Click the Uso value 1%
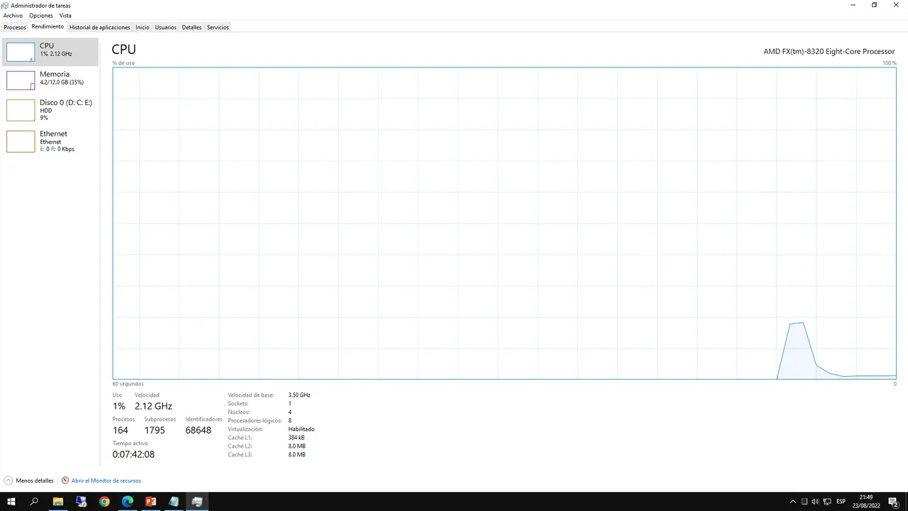This screenshot has width=908, height=511. (119, 406)
